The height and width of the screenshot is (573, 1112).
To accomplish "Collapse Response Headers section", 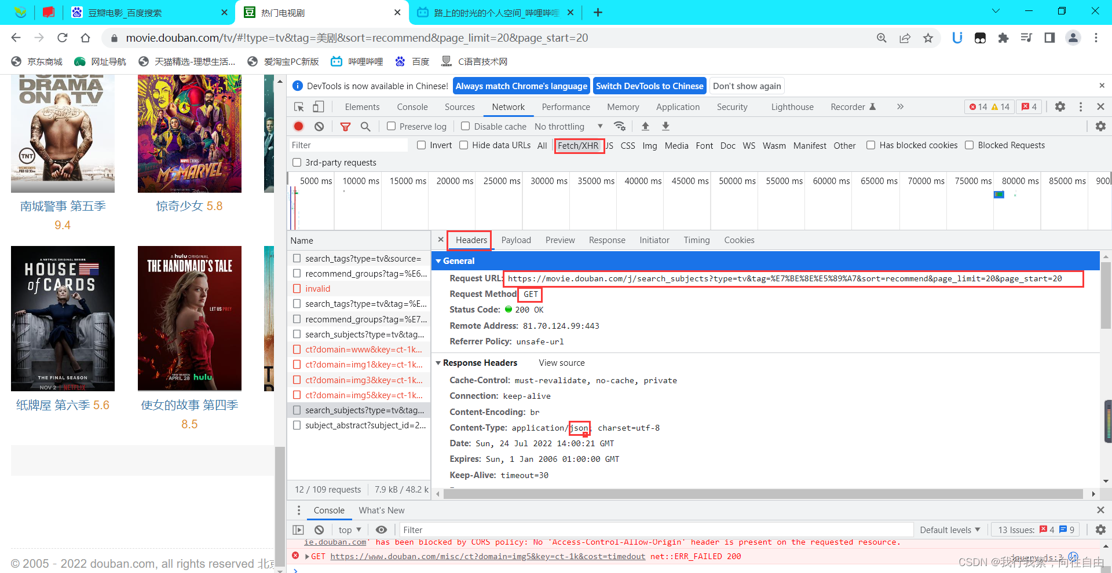I will [438, 363].
